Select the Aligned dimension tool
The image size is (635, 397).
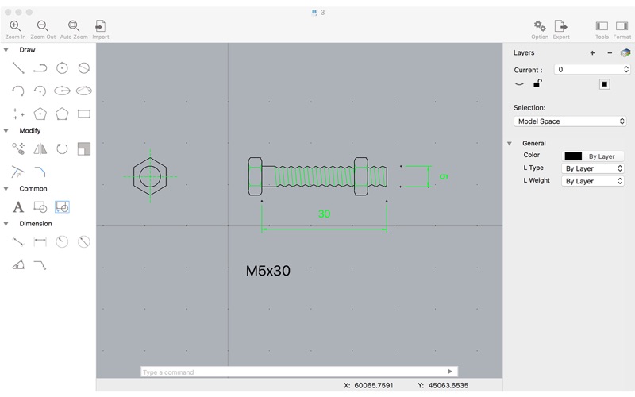tap(18, 242)
